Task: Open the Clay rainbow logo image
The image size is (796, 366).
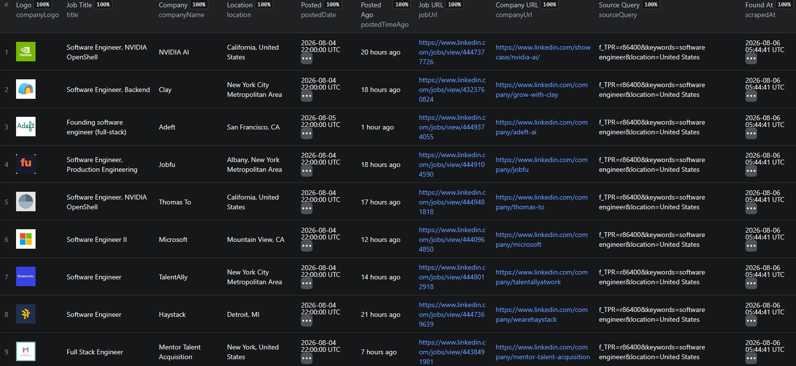Action: [x=26, y=89]
